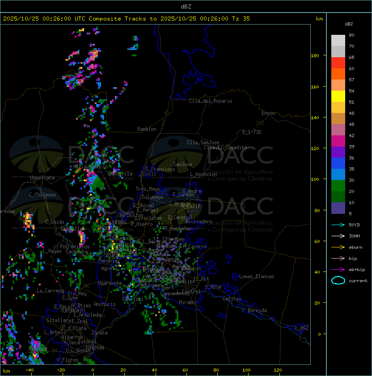This screenshot has width=372, height=376.
Task: Click the 'L_Asuncion' place label
Action: click(x=203, y=174)
